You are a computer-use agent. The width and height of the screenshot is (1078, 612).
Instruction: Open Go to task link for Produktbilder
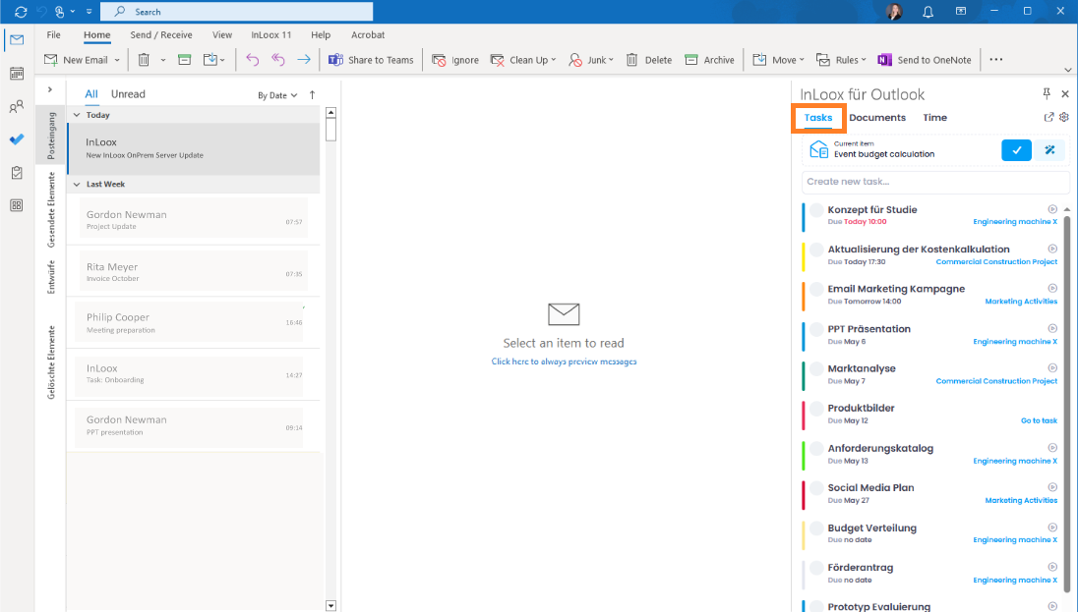[x=1039, y=420]
